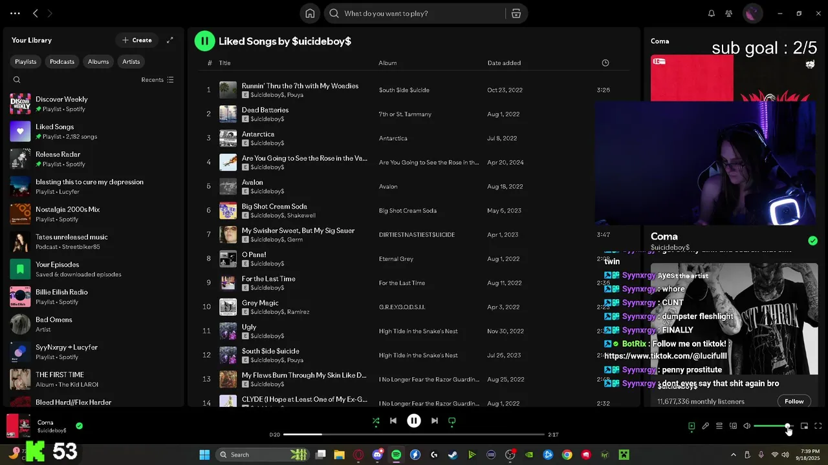Screen dimensions: 828x465
Task: Open the lyrics microphone icon
Action: (705, 426)
